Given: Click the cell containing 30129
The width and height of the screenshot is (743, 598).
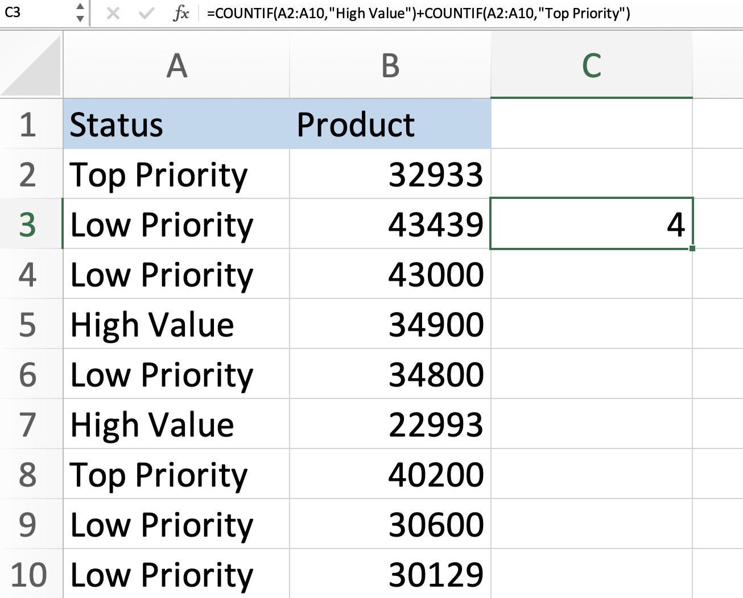Looking at the screenshot, I should [x=390, y=574].
